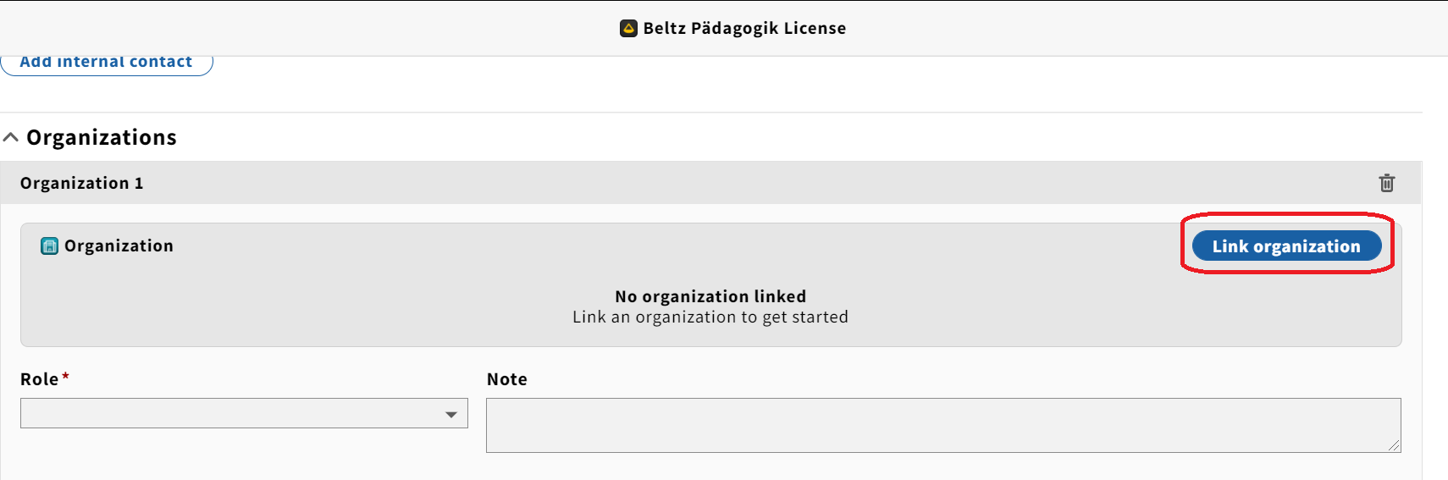Focus the Note text area

[943, 425]
